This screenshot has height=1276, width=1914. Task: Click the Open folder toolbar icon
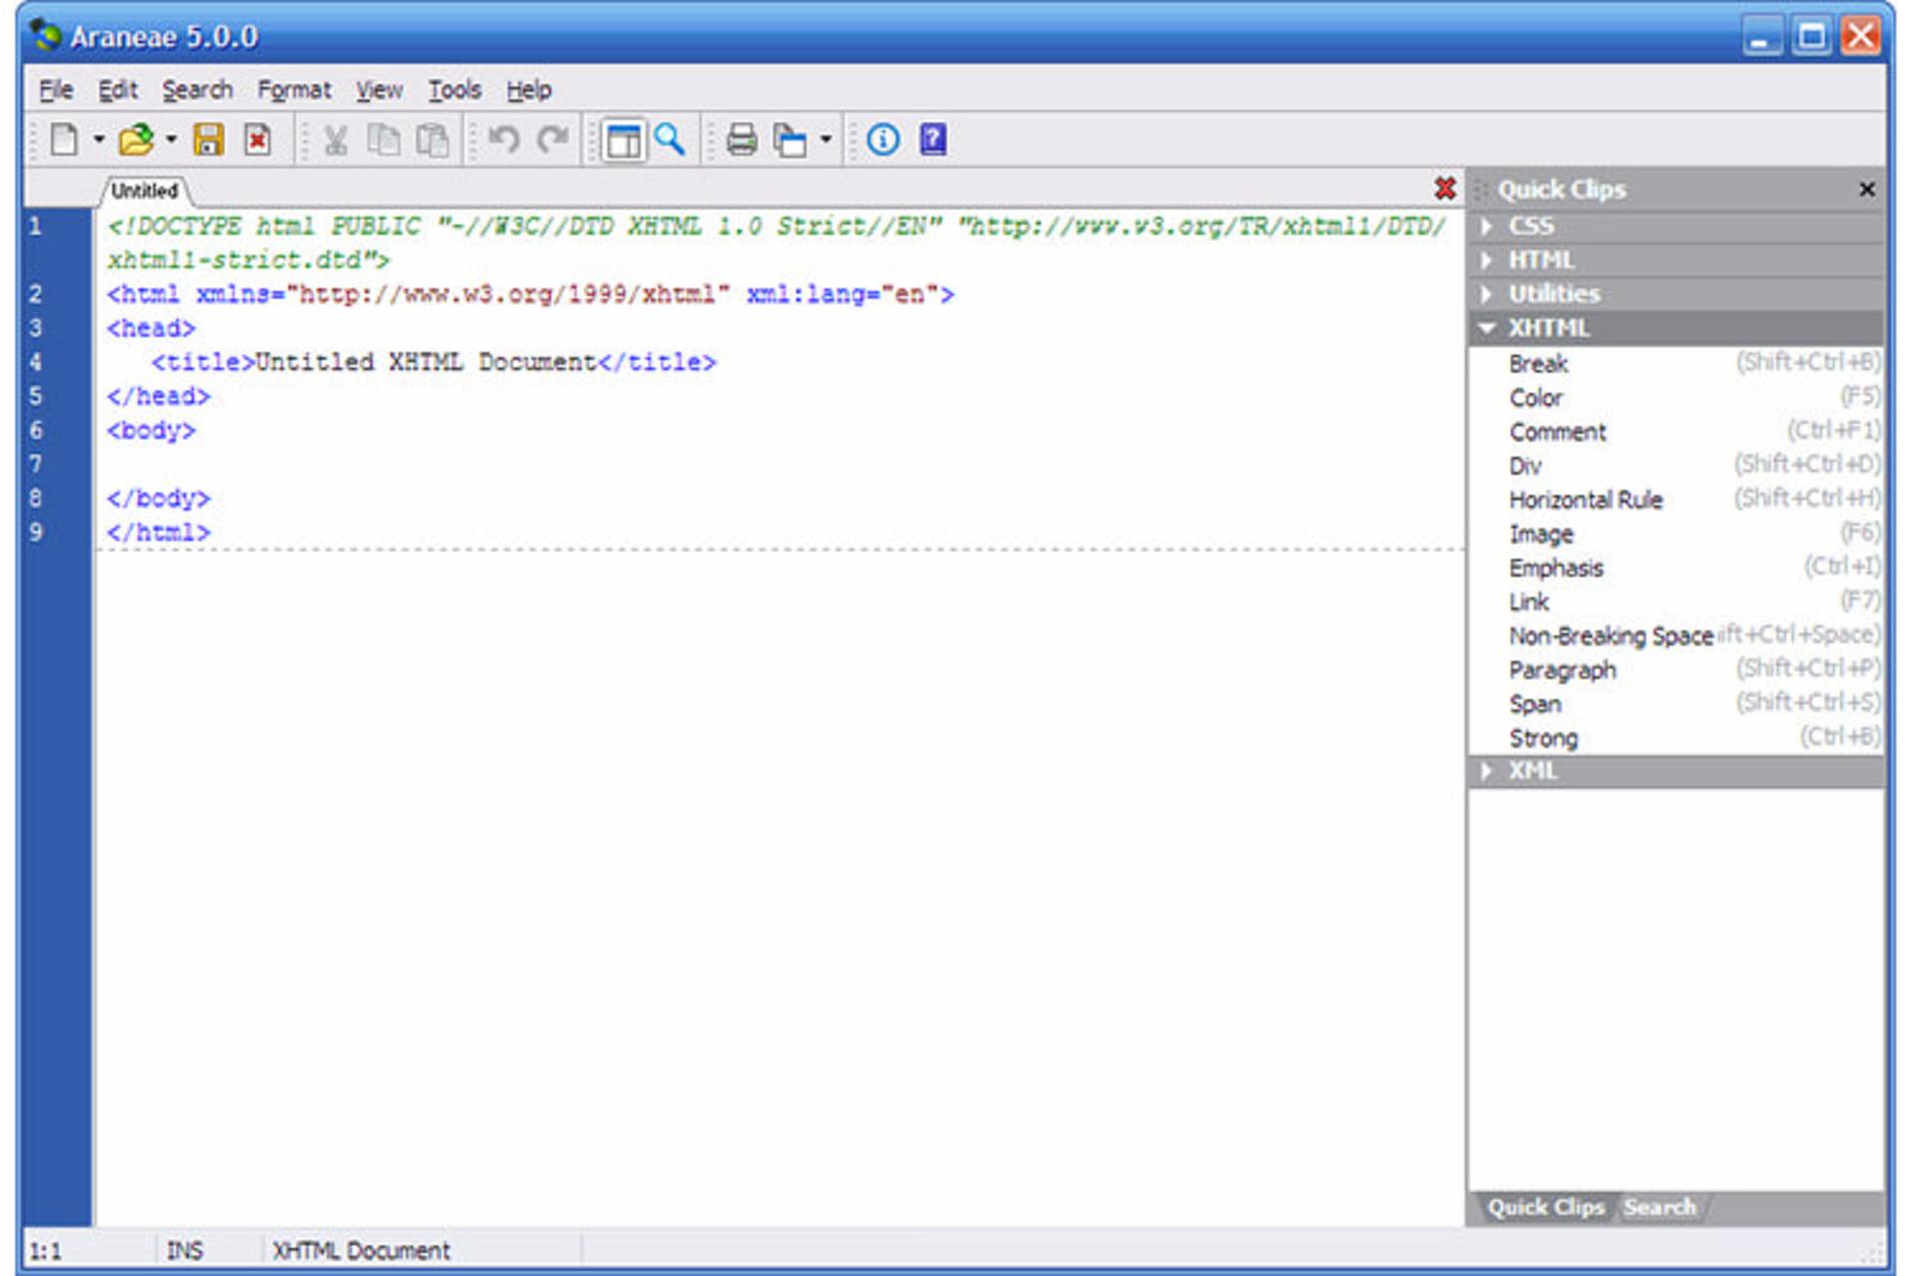(136, 140)
